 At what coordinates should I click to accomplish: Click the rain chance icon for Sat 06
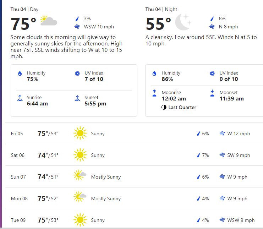pyautogui.click(x=199, y=155)
